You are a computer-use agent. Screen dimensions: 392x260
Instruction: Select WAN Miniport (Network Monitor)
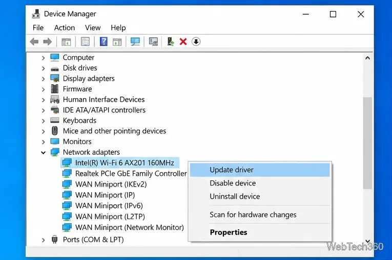pos(130,227)
